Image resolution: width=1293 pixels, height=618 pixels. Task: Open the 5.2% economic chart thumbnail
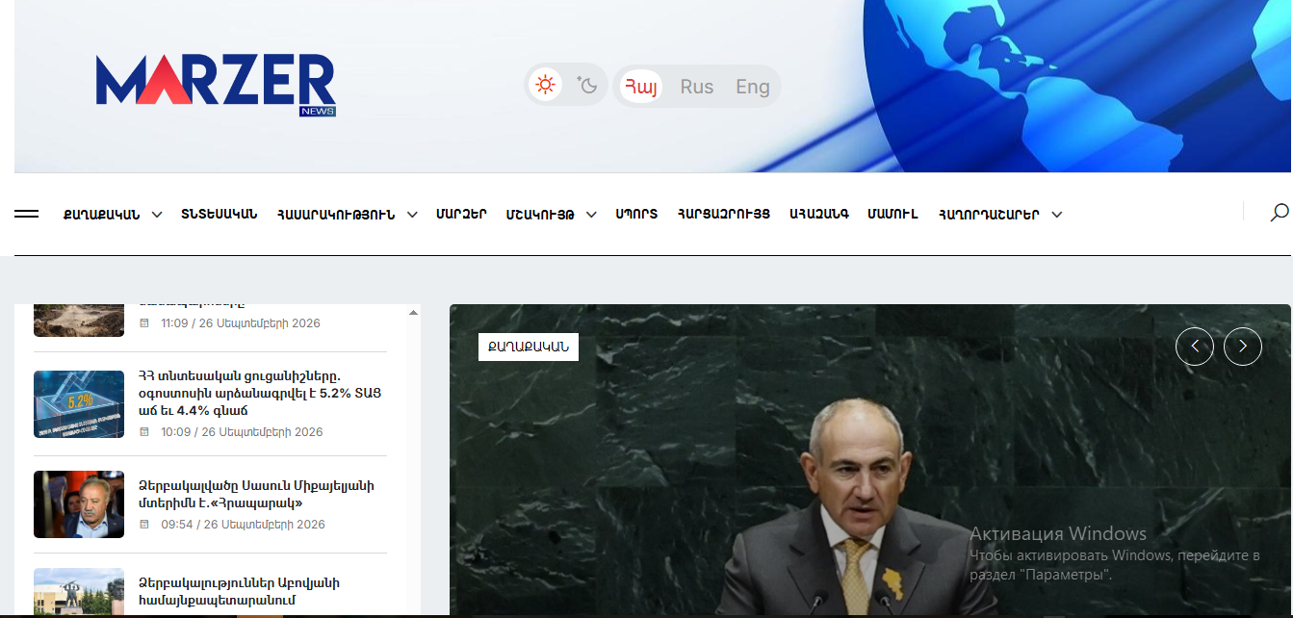tap(79, 404)
